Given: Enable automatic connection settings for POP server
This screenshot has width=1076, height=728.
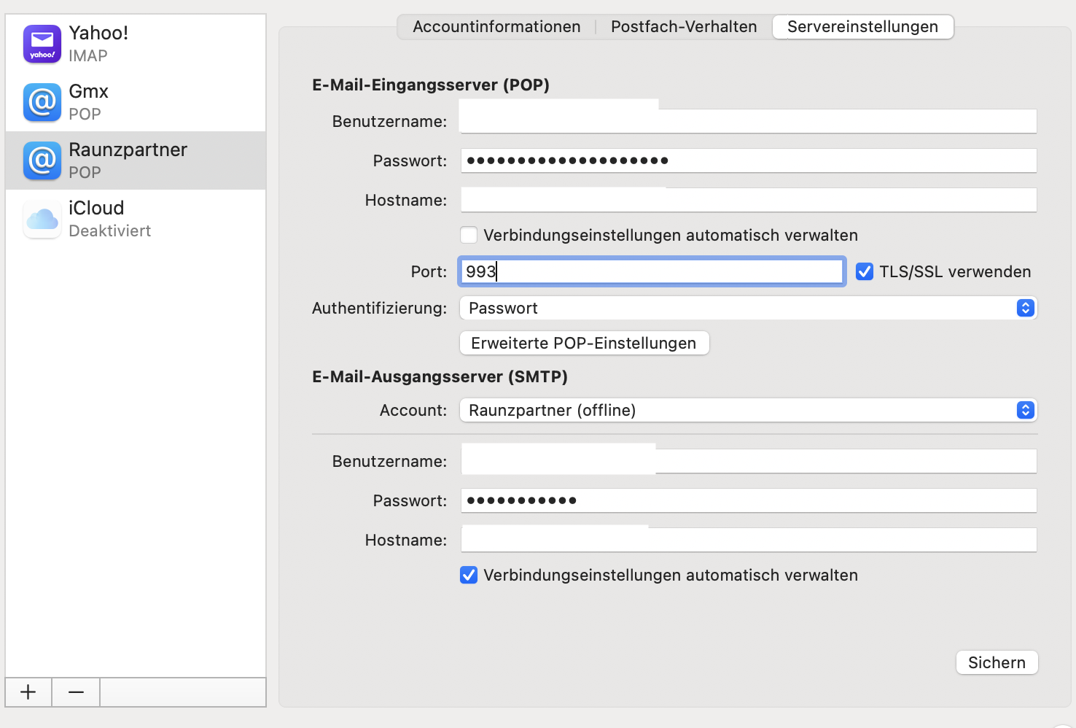Looking at the screenshot, I should click(x=469, y=235).
